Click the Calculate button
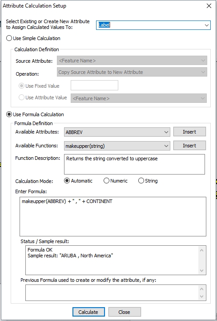This screenshot has height=321, width=217. click(x=88, y=312)
